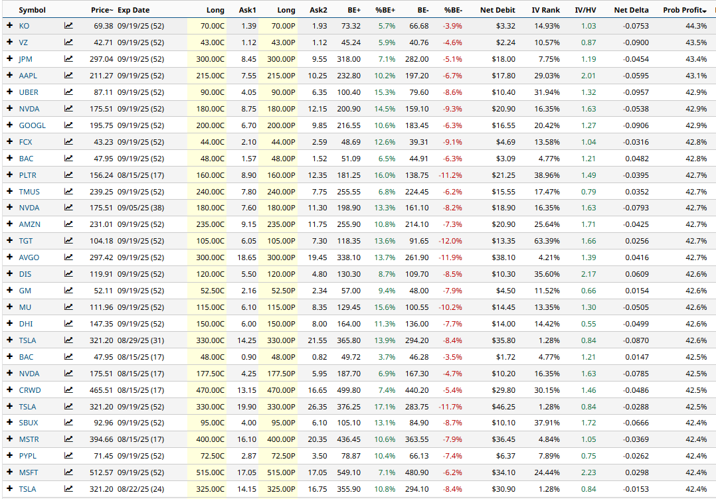Screen dimensions: 716x499
Task: Sort by %BE+ column header
Action: coord(385,10)
